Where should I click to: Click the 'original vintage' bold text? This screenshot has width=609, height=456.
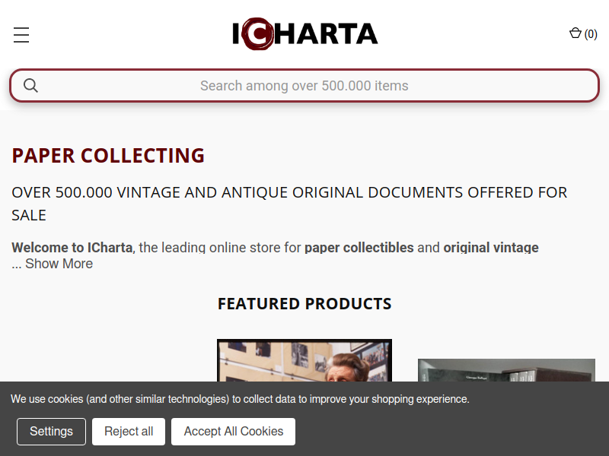[491, 248]
